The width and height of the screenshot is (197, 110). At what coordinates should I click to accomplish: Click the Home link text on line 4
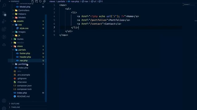click(130, 16)
